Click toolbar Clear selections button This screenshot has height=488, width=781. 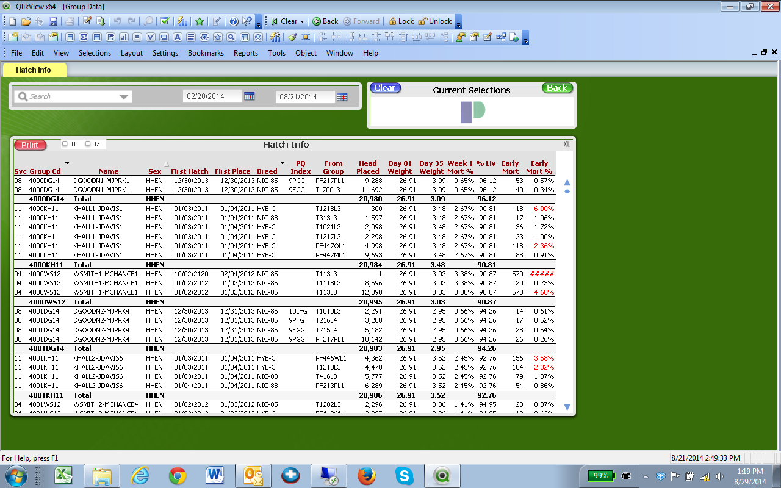click(284, 21)
